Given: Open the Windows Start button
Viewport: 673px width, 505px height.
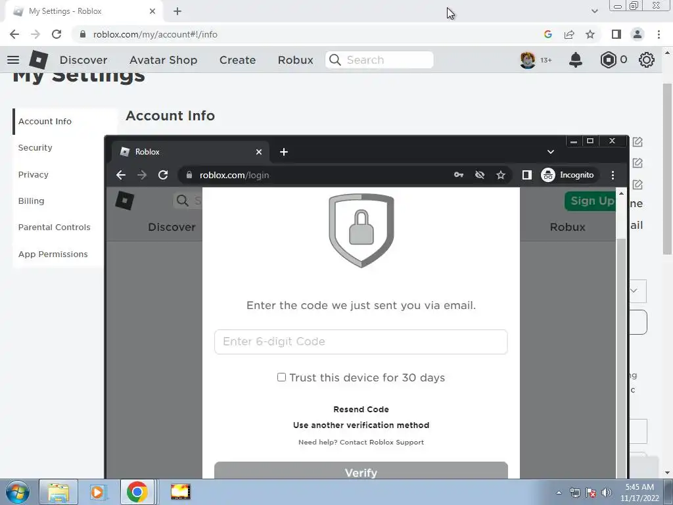Looking at the screenshot, I should point(18,492).
